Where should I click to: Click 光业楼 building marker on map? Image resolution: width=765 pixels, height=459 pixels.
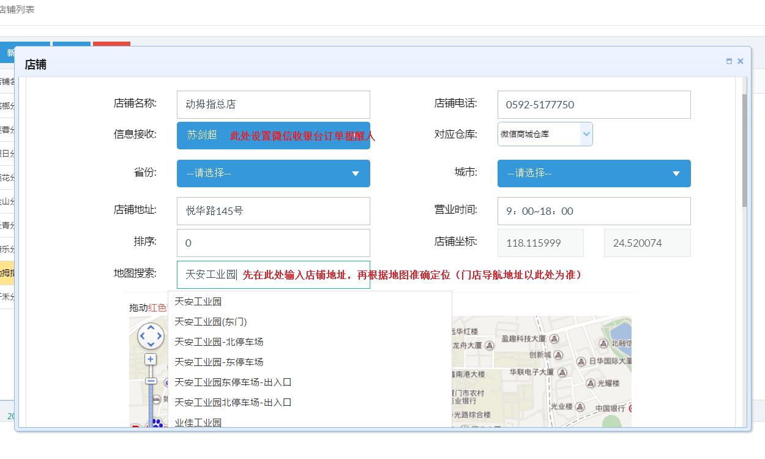click(580, 406)
